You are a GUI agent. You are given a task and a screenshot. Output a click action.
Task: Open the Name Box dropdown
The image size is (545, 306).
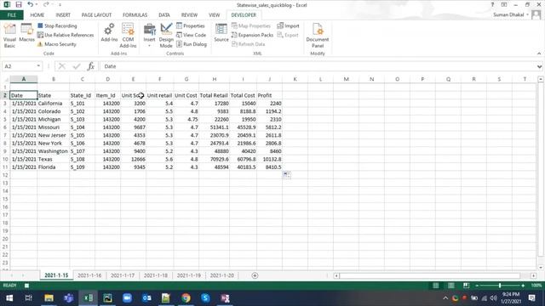tap(38, 66)
